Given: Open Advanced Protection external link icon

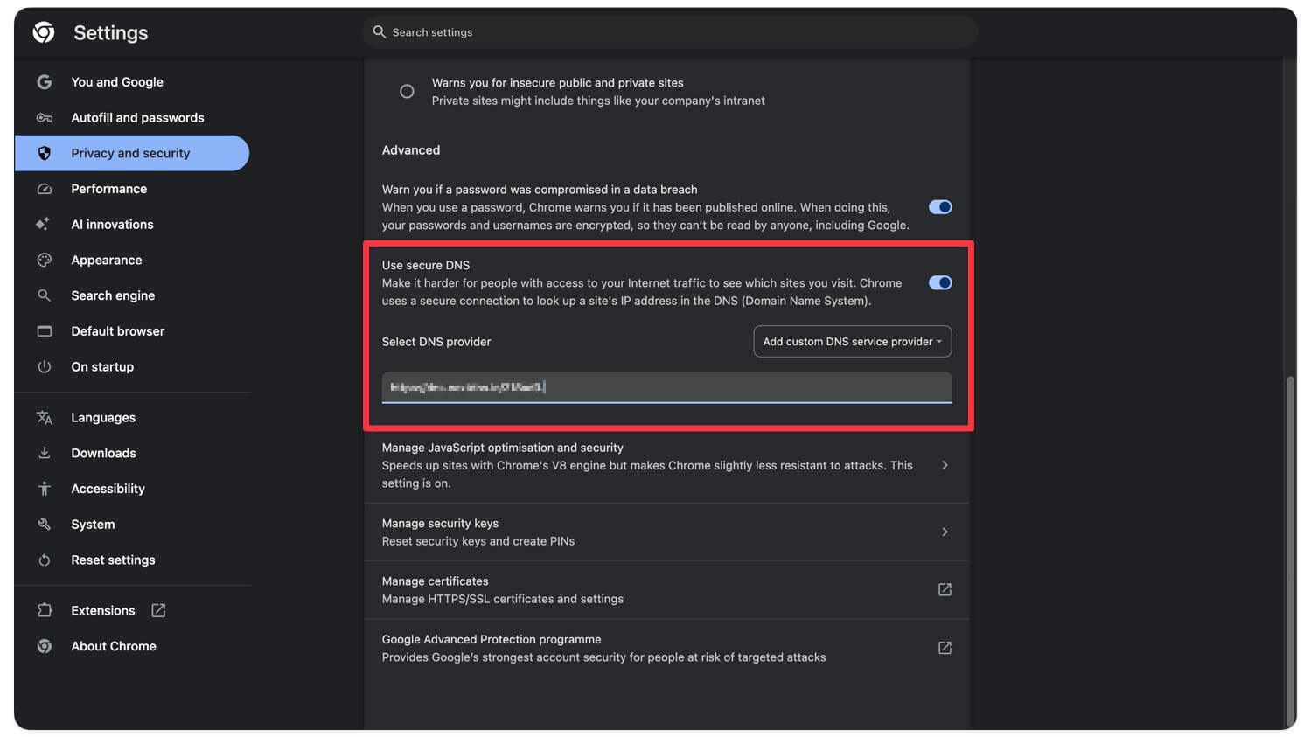Looking at the screenshot, I should (x=945, y=648).
